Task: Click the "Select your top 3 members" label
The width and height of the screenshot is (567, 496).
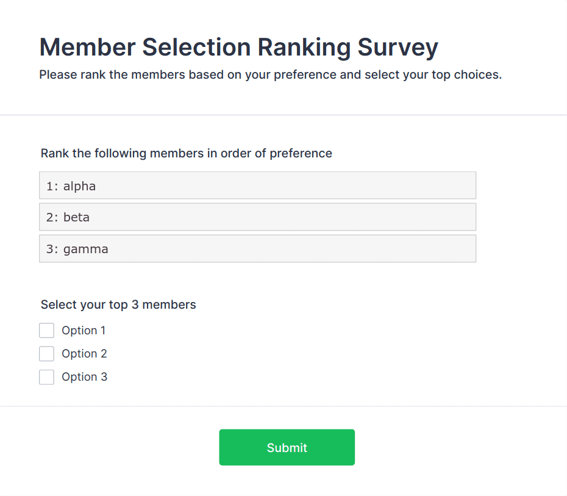Action: point(118,304)
